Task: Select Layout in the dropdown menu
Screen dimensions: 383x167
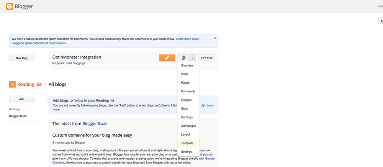Action: pos(188,134)
